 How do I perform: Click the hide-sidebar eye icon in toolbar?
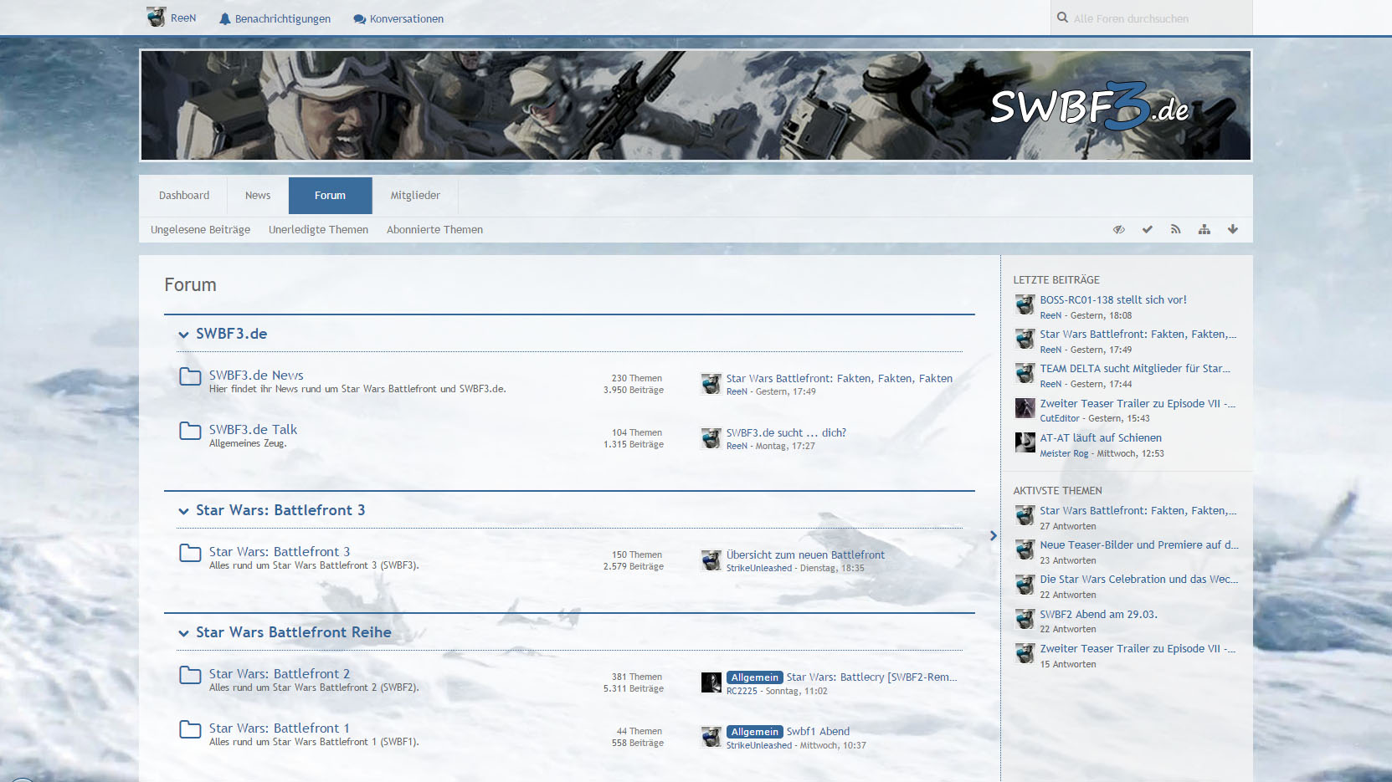(x=1118, y=229)
